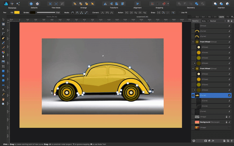Enable the Use Fill checkbox

pyautogui.click(x=179, y=13)
